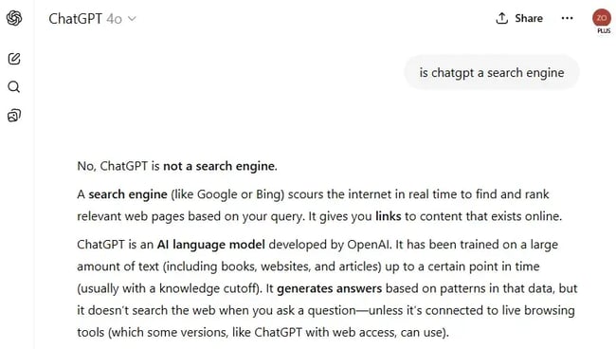Click the Share button label
616x349 pixels.
point(529,18)
